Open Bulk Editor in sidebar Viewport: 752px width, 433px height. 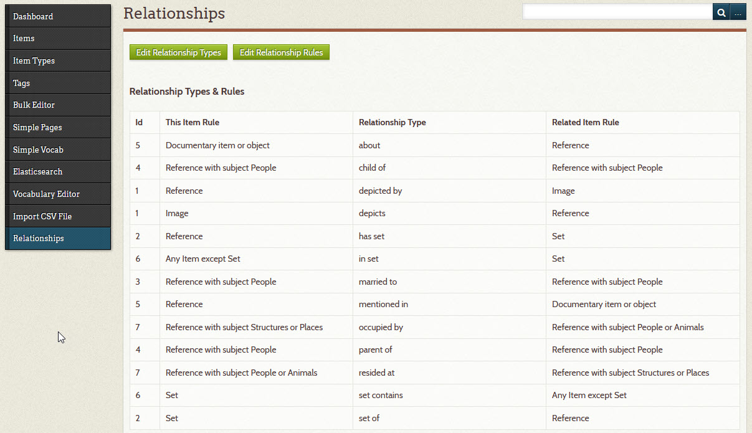tap(58, 105)
